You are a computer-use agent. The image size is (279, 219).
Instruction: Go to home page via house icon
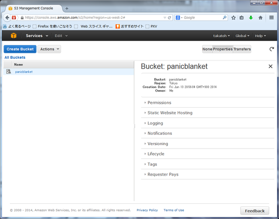[x=261, y=17]
